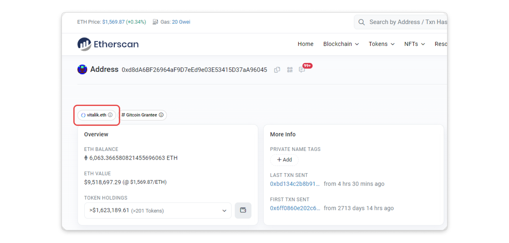Click the info icon on Gitcoin Grantee tag

point(161,115)
